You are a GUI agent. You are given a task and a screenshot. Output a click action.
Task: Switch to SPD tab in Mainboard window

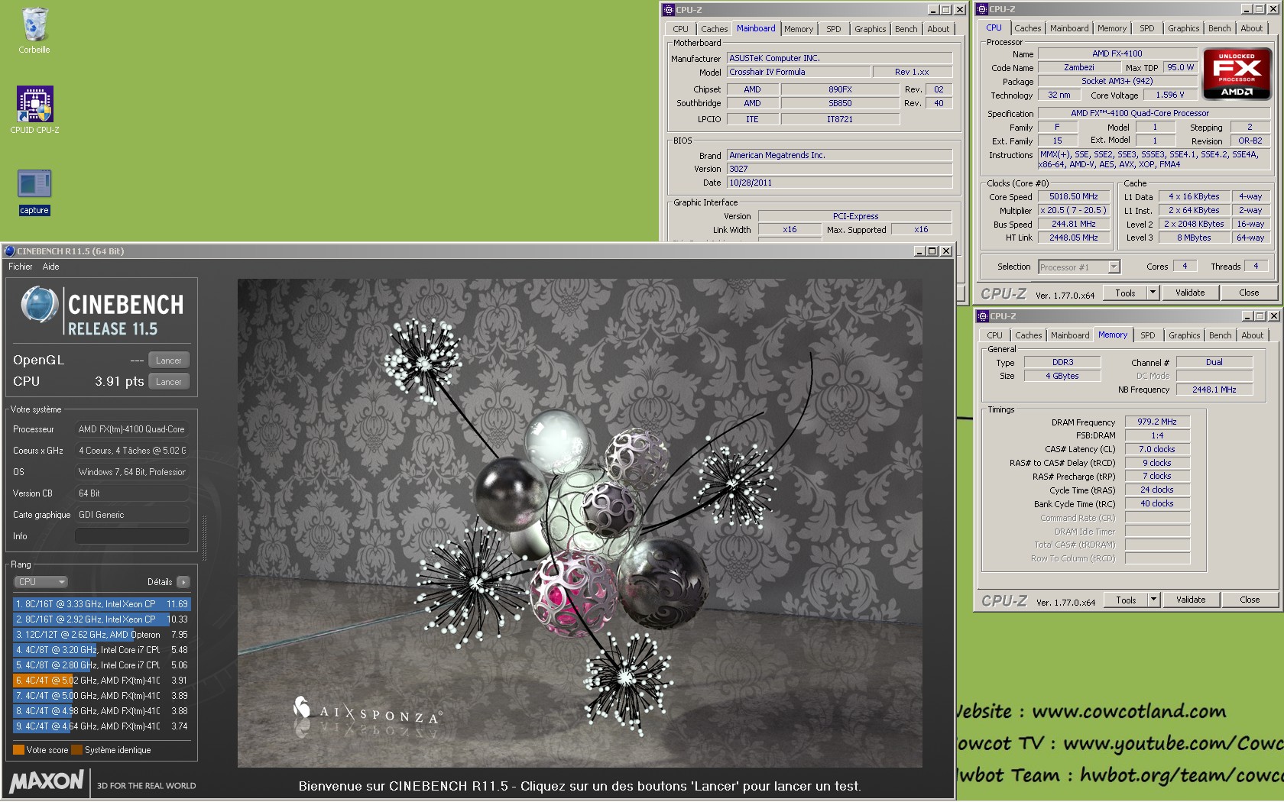[x=833, y=29]
